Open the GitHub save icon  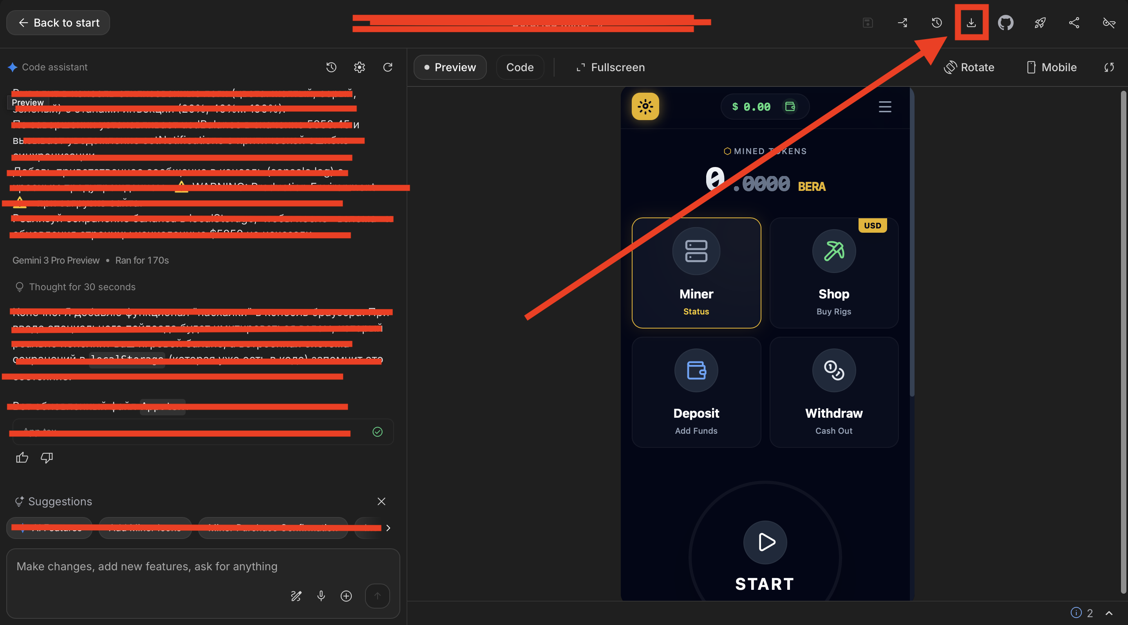(x=1005, y=23)
